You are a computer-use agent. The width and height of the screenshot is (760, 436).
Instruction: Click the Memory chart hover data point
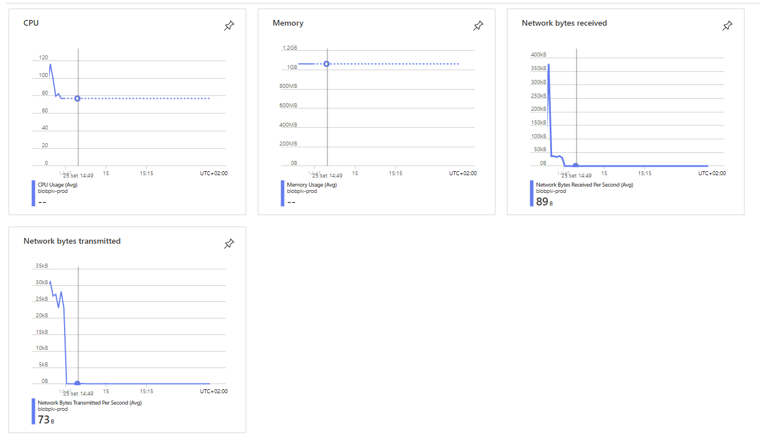[x=326, y=64]
